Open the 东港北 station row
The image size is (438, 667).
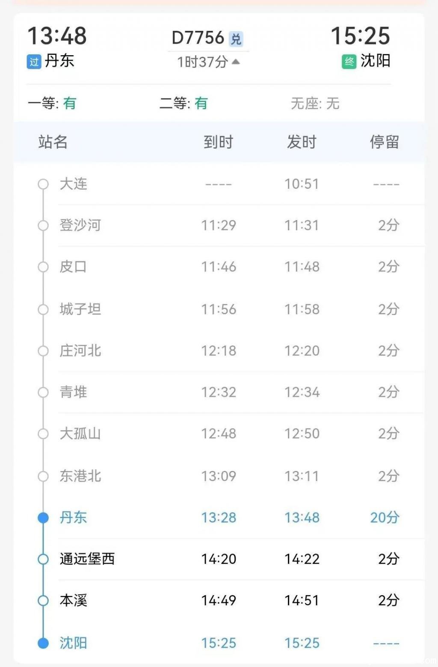[x=219, y=476]
